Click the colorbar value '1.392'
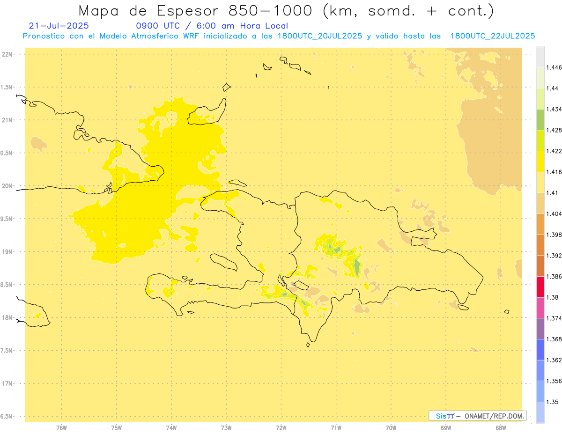 coord(554,256)
